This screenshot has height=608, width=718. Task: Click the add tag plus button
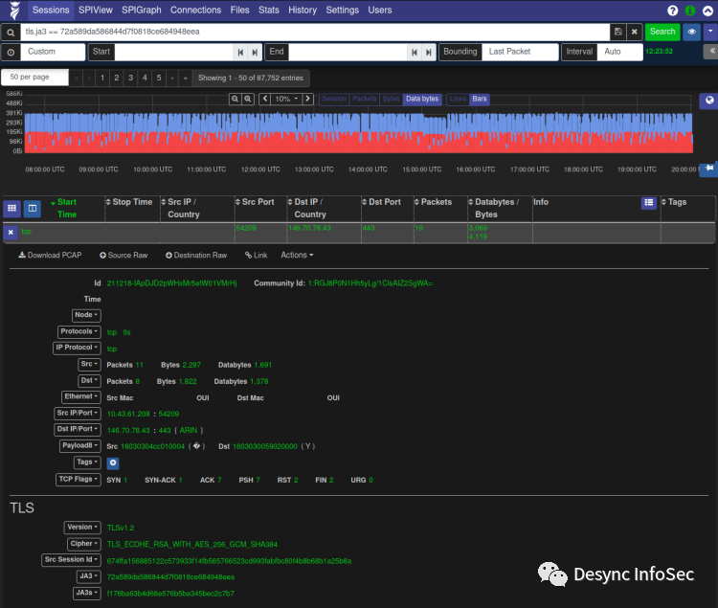tap(113, 462)
